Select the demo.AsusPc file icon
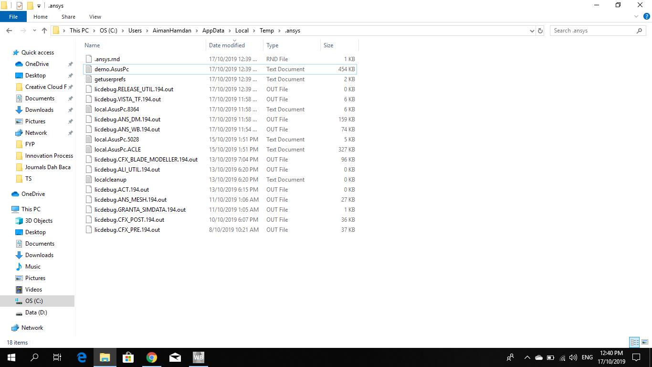 coord(88,69)
